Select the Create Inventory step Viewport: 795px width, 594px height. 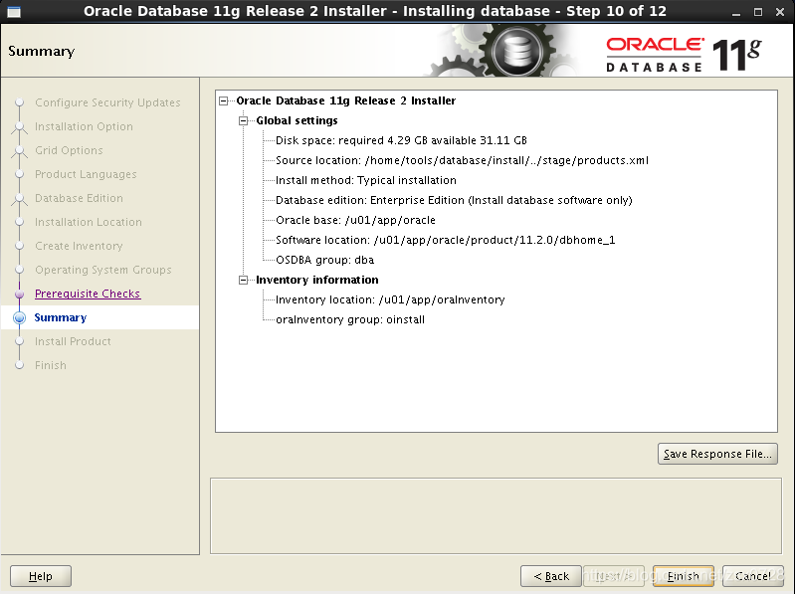coord(79,246)
